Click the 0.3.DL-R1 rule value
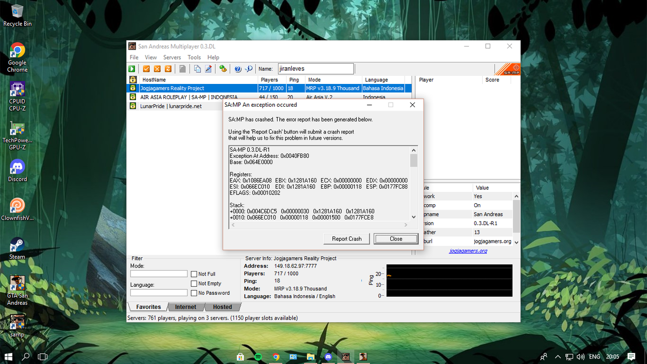Viewport: 647px width, 364px height. [485, 223]
